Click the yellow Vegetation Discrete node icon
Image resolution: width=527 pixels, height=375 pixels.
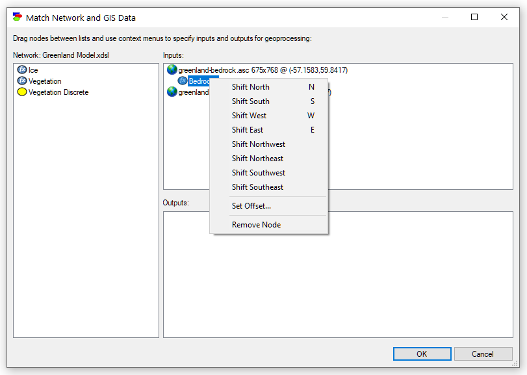coord(22,92)
